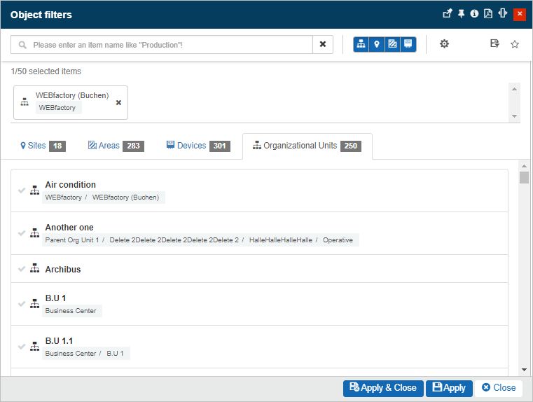Click the item name search field
The image size is (533, 402).
(x=168, y=44)
